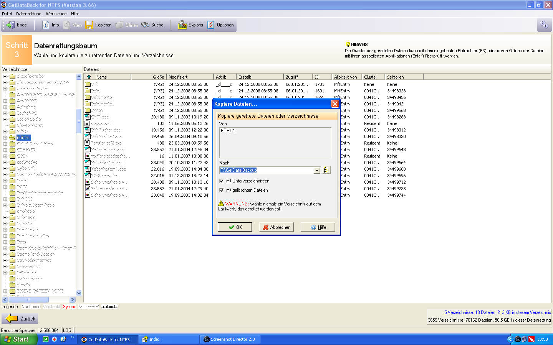Switch to Screenshot Director 2.0 taskbar button
This screenshot has height=345, width=553.
point(230,339)
